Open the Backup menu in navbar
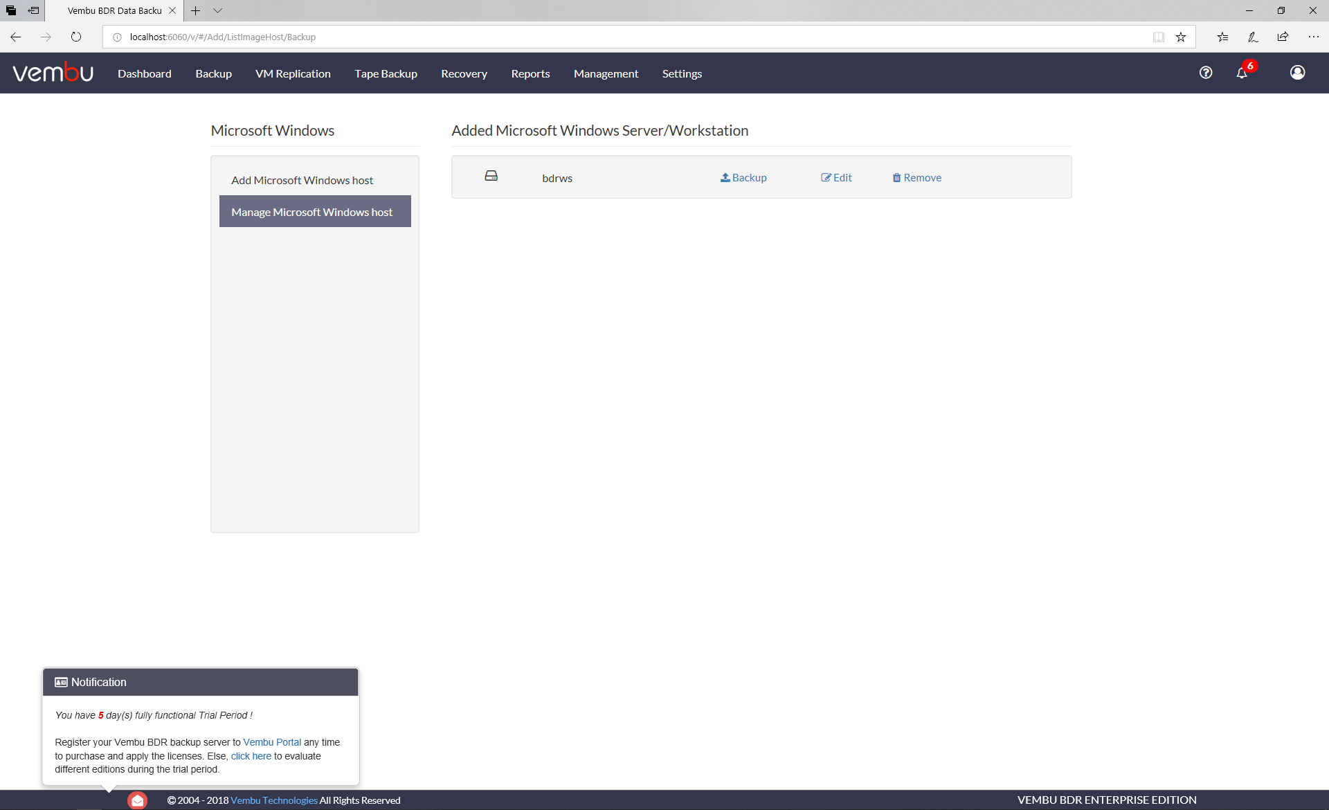Viewport: 1329px width, 810px height. [213, 73]
